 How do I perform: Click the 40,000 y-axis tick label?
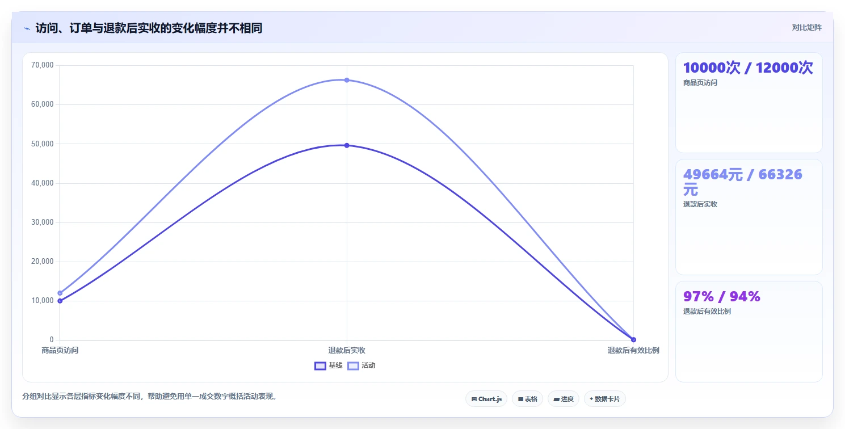click(43, 183)
